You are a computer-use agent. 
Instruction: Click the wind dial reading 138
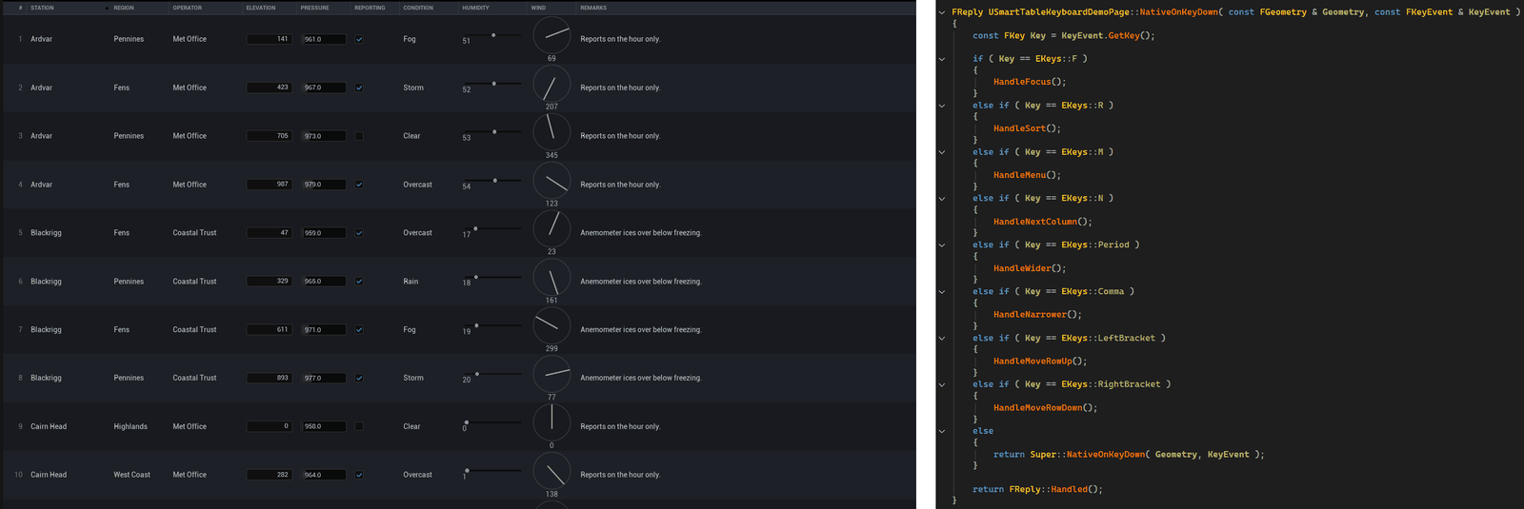tap(551, 471)
